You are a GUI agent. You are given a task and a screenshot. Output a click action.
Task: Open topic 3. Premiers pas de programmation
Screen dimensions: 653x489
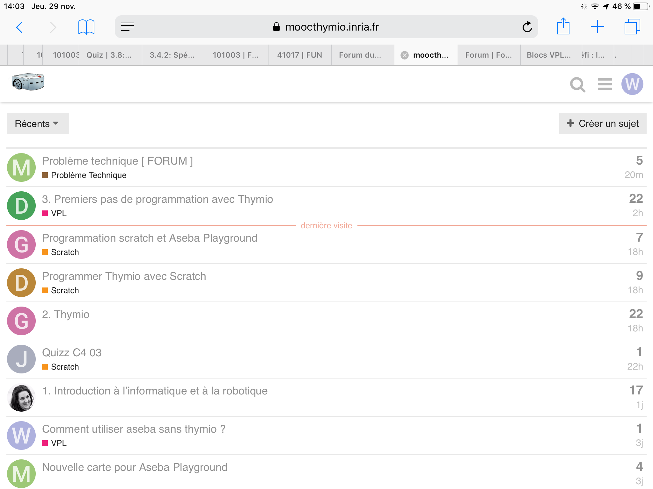pyautogui.click(x=158, y=199)
